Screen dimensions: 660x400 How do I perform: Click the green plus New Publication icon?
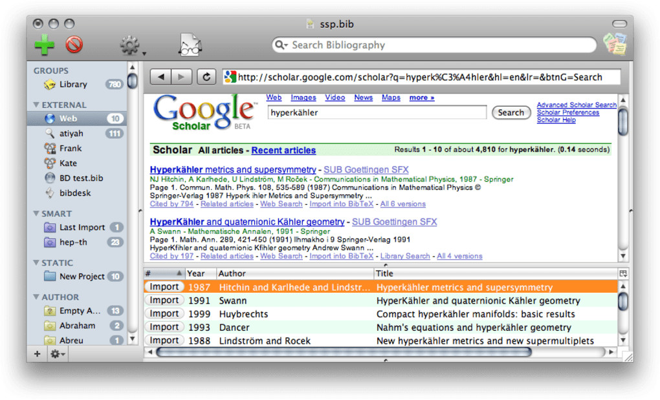pyautogui.click(x=44, y=45)
